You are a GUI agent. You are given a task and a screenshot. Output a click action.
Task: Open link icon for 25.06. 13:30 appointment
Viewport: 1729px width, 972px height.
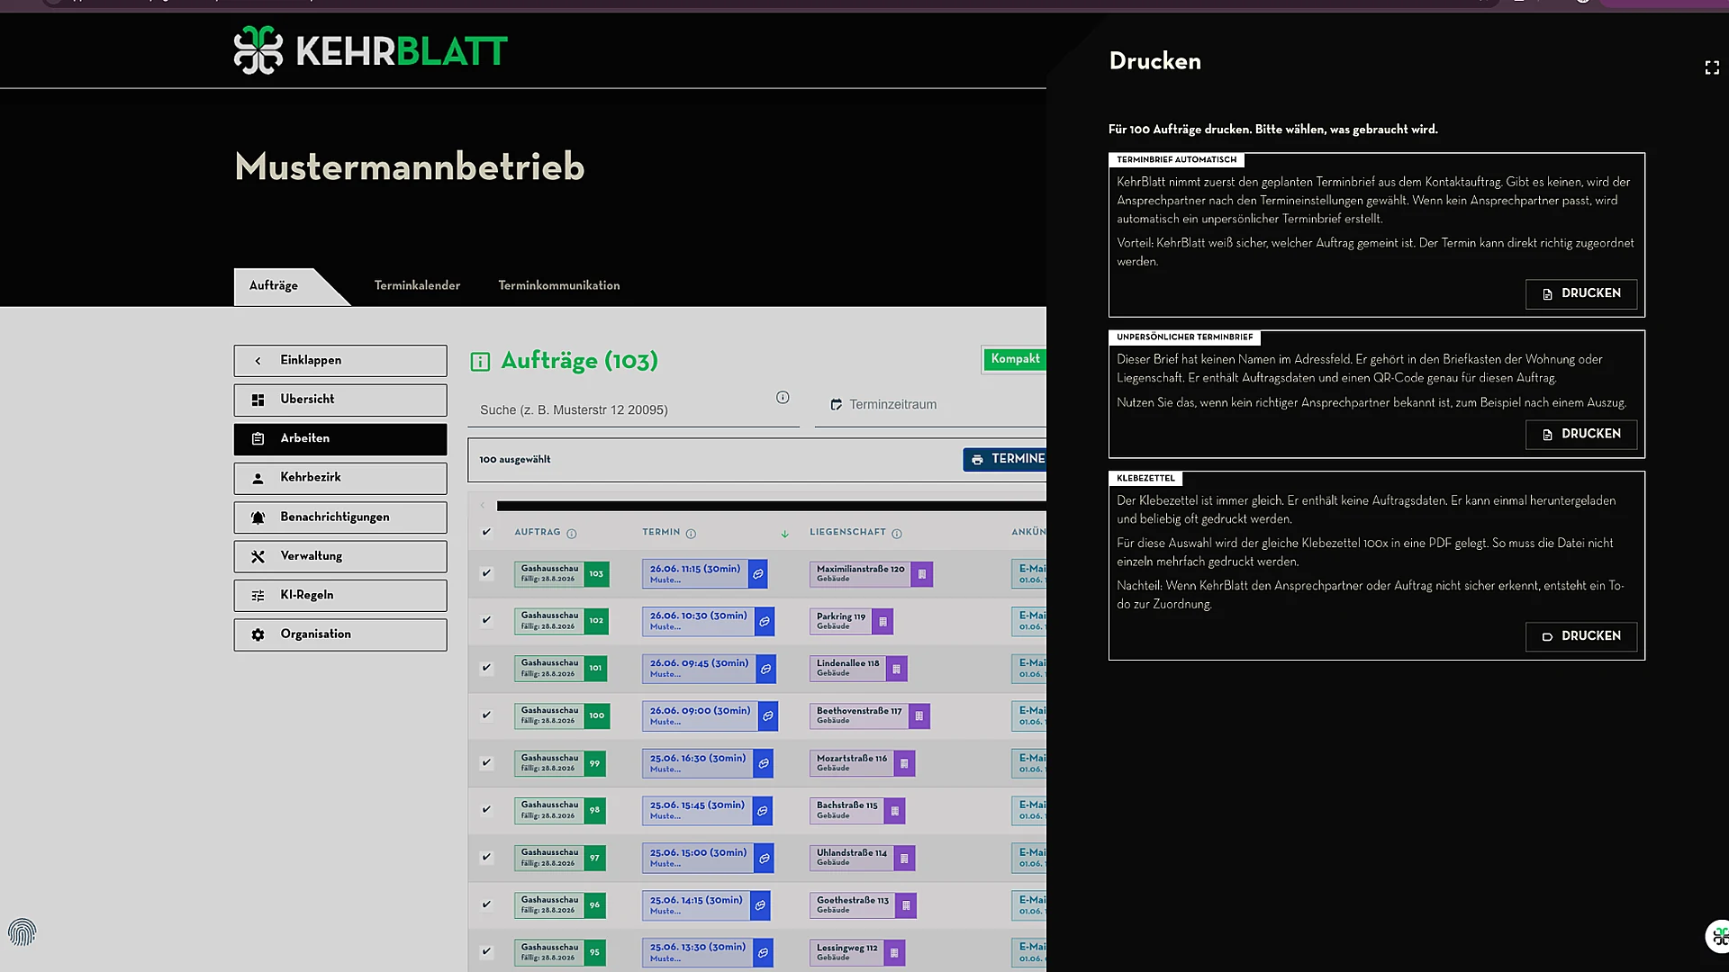(763, 952)
